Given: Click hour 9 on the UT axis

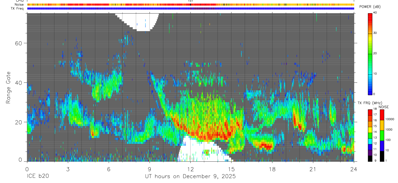Looking at the screenshot, I should point(150,169).
